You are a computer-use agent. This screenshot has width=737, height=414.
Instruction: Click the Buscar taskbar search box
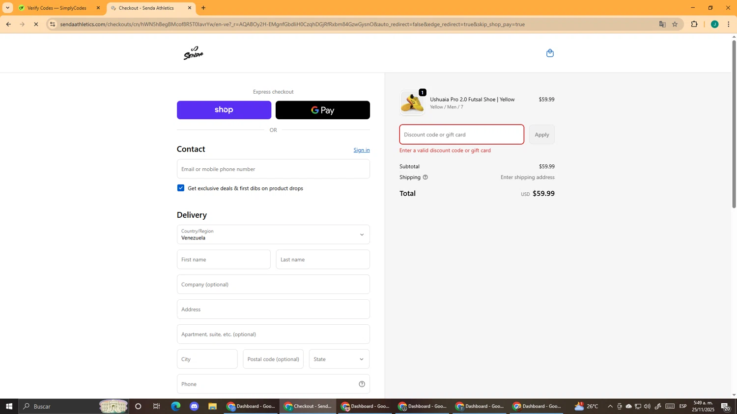coord(74,406)
